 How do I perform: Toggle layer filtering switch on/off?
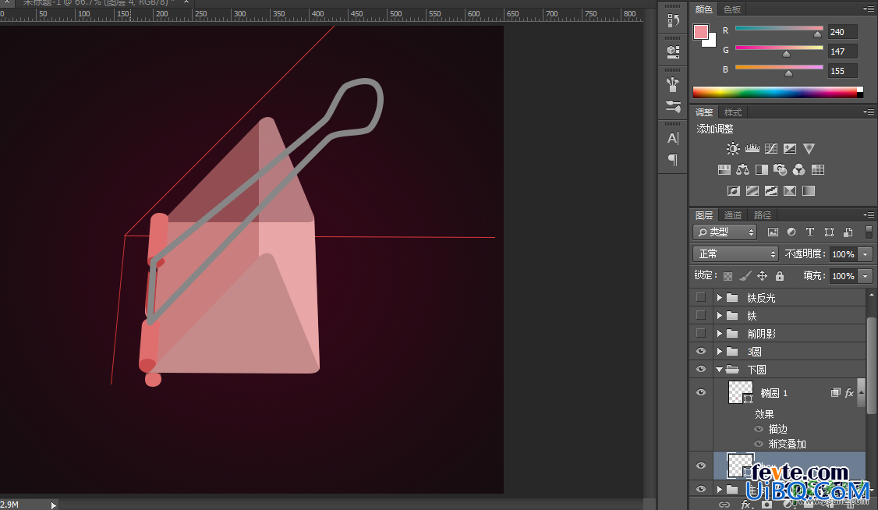click(869, 232)
